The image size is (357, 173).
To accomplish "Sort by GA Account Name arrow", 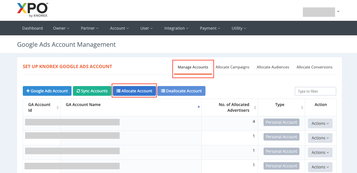I will point(199,106).
